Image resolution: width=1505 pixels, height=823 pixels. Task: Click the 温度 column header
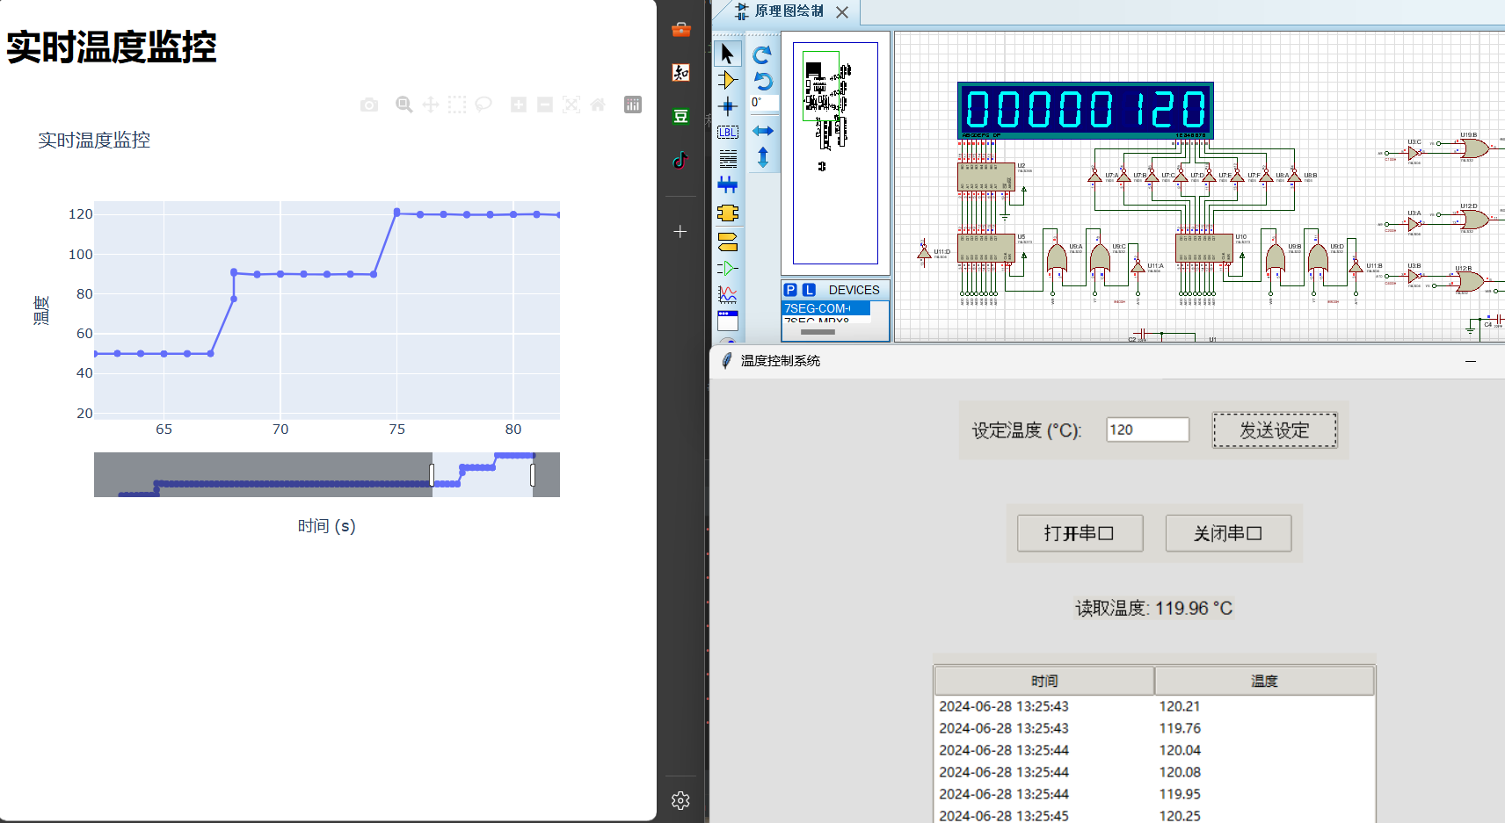pyautogui.click(x=1264, y=681)
